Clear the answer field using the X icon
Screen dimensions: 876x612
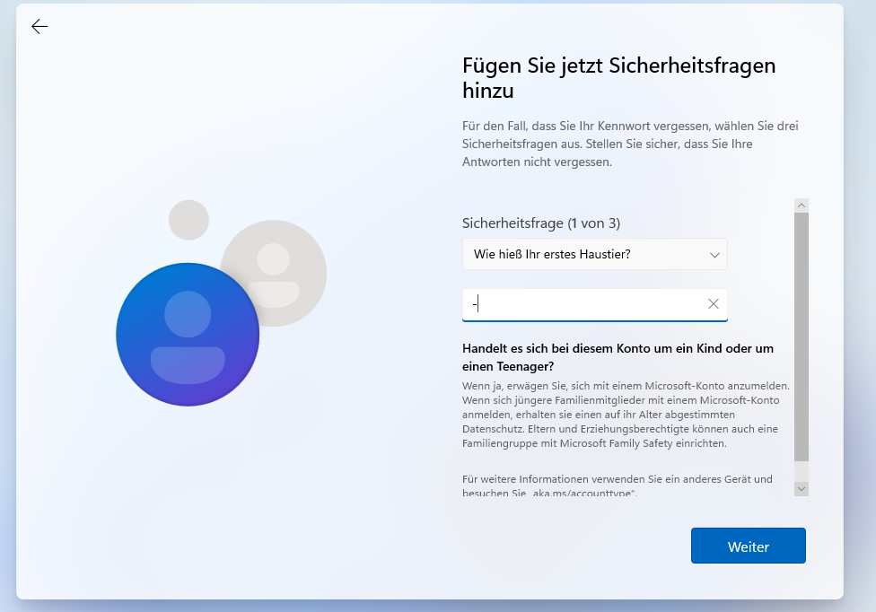tap(714, 304)
